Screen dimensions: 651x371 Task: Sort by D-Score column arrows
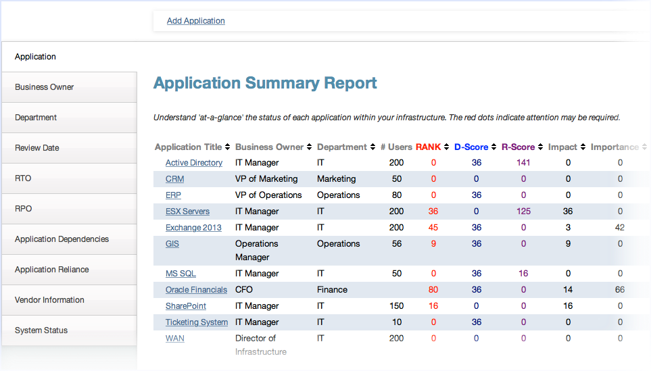pos(493,147)
